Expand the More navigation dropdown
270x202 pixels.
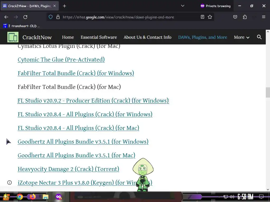[242, 37]
